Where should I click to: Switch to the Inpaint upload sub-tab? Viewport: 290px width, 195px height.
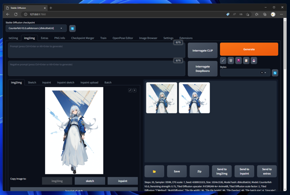point(89,83)
